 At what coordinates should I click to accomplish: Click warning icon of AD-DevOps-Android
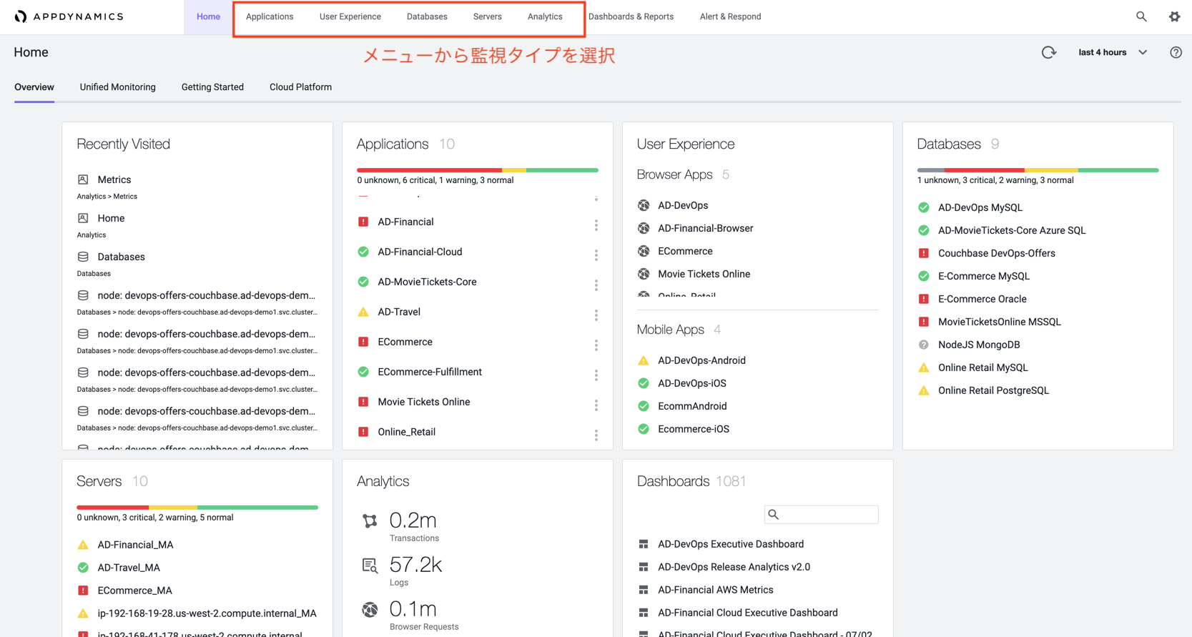[644, 360]
